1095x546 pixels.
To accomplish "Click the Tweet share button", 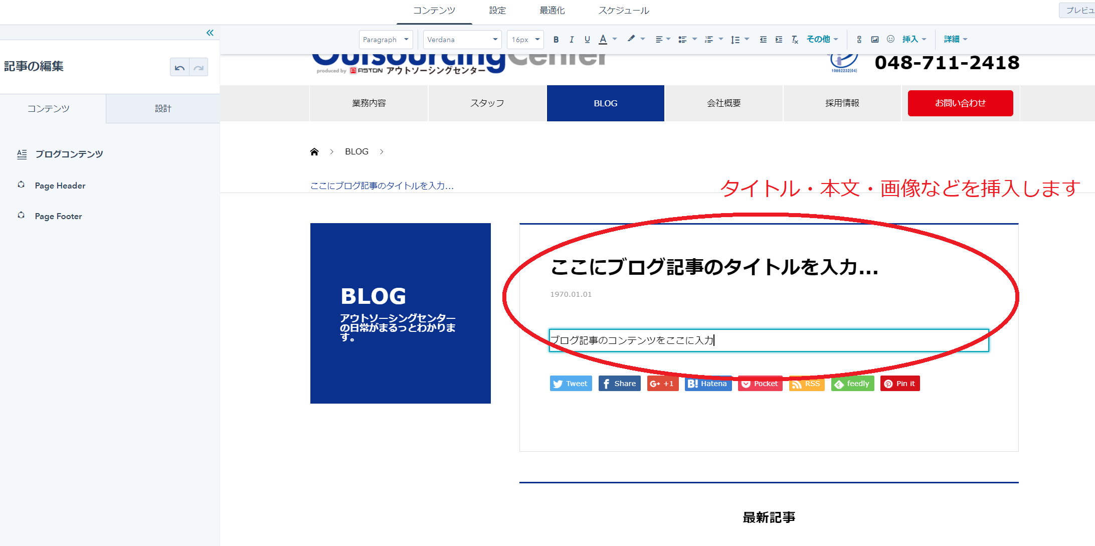I will click(x=571, y=384).
